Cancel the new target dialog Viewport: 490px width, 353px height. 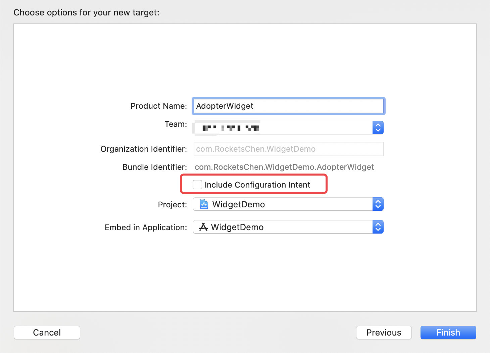click(47, 333)
